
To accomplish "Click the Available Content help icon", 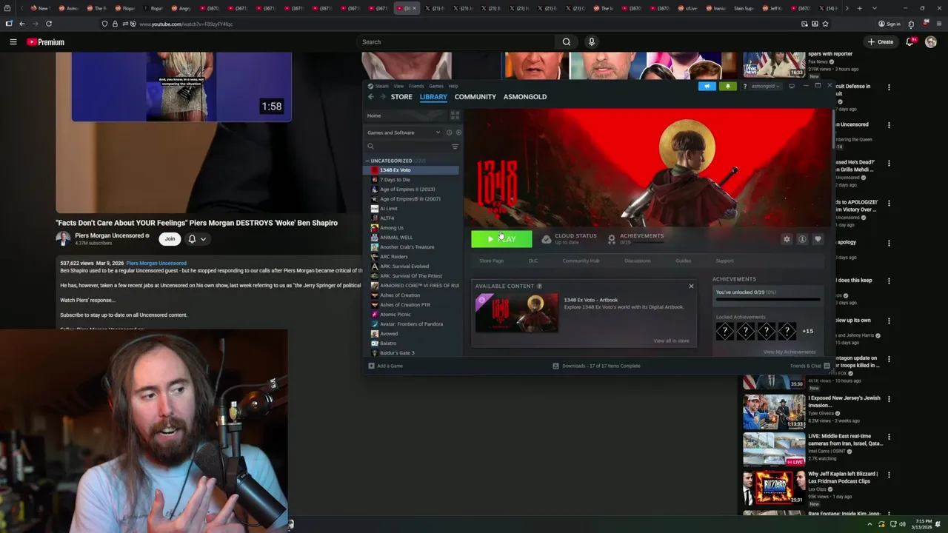I will [539, 286].
